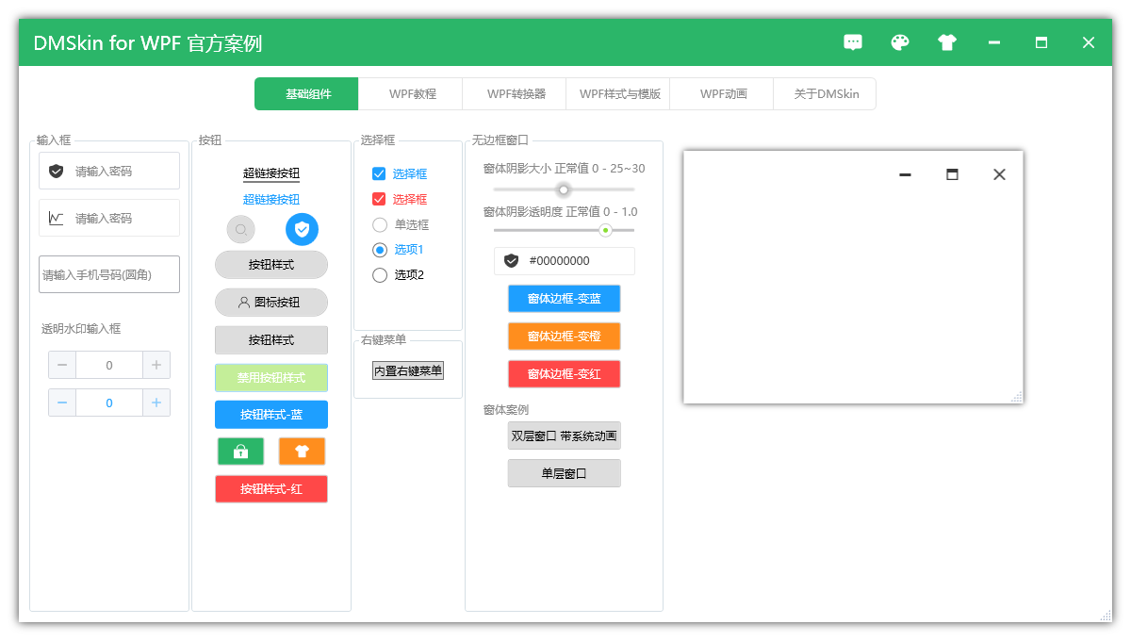
Task: Click the #00000000 color input field
Action: coord(565,261)
